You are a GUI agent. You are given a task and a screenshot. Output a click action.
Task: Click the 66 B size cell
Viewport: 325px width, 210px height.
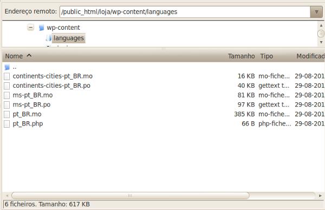(x=248, y=124)
